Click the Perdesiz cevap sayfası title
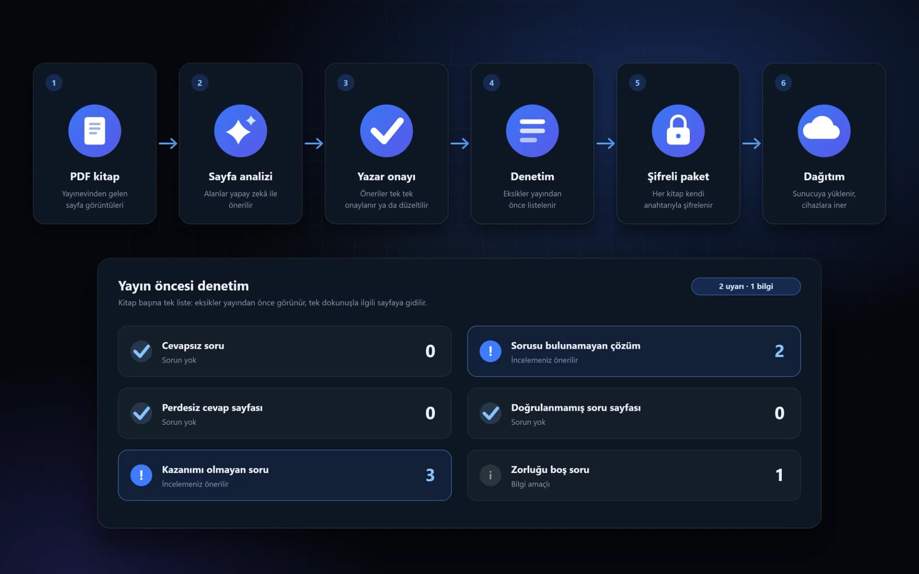The image size is (919, 574). pos(212,408)
